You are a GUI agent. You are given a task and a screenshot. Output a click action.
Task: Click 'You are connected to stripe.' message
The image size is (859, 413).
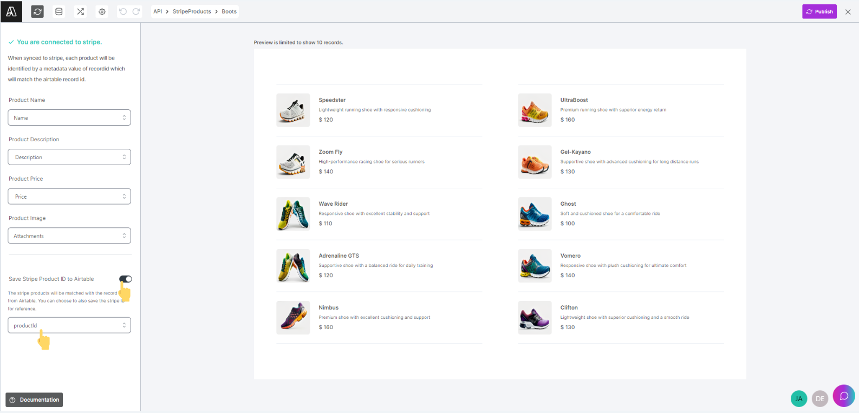[x=59, y=42]
